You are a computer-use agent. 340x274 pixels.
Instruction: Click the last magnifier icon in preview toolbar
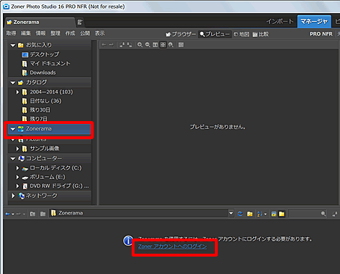pyautogui.click(x=171, y=45)
